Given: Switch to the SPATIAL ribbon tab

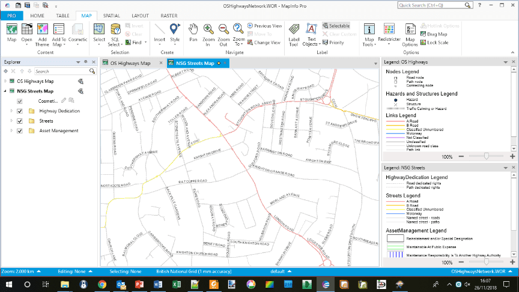Looking at the screenshot, I should click(x=112, y=16).
